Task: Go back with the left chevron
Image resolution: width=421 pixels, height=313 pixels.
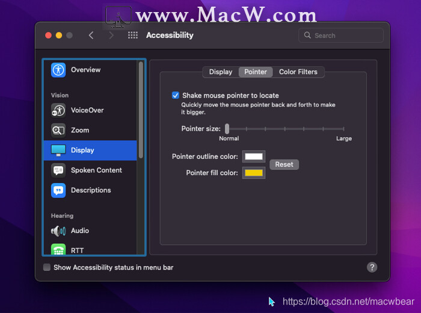Action: [91, 35]
